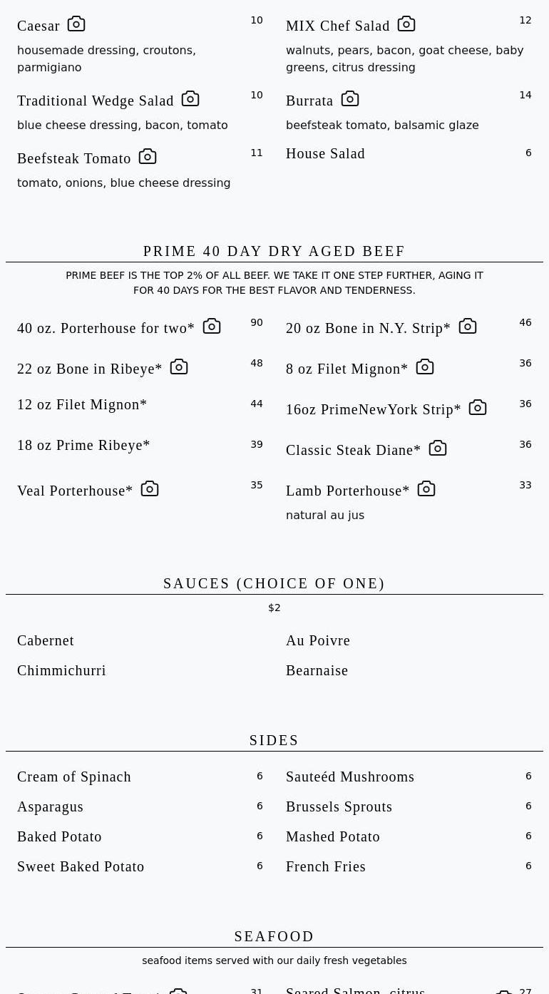Open camera icon for 22 oz Bone in Ribeye
Screen dimensions: 549x994
click(179, 367)
